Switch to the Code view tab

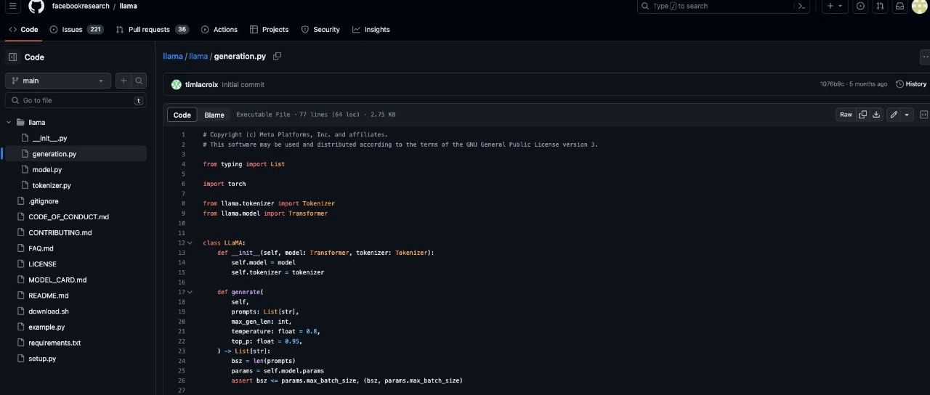point(182,115)
